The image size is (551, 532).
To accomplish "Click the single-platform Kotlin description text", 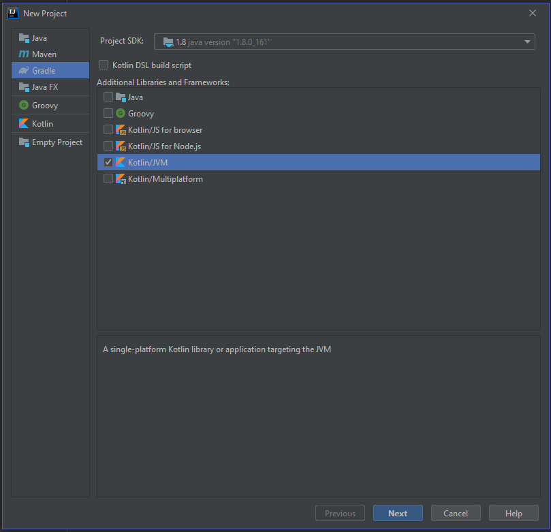I will pos(217,349).
